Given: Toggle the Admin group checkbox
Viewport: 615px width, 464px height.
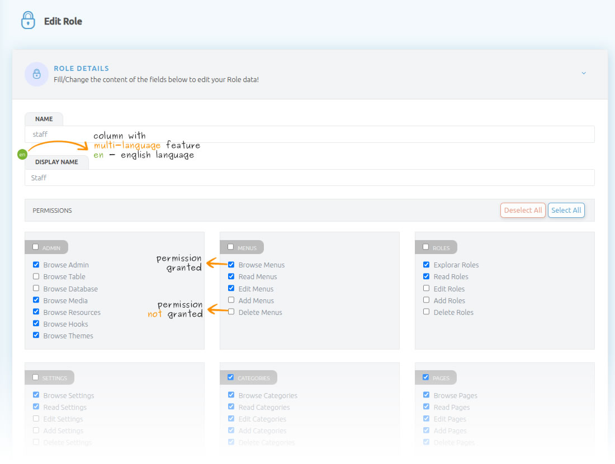Looking at the screenshot, I should tap(36, 247).
